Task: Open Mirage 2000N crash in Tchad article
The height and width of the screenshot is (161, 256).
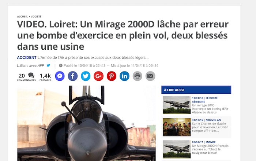Action: pos(210,149)
